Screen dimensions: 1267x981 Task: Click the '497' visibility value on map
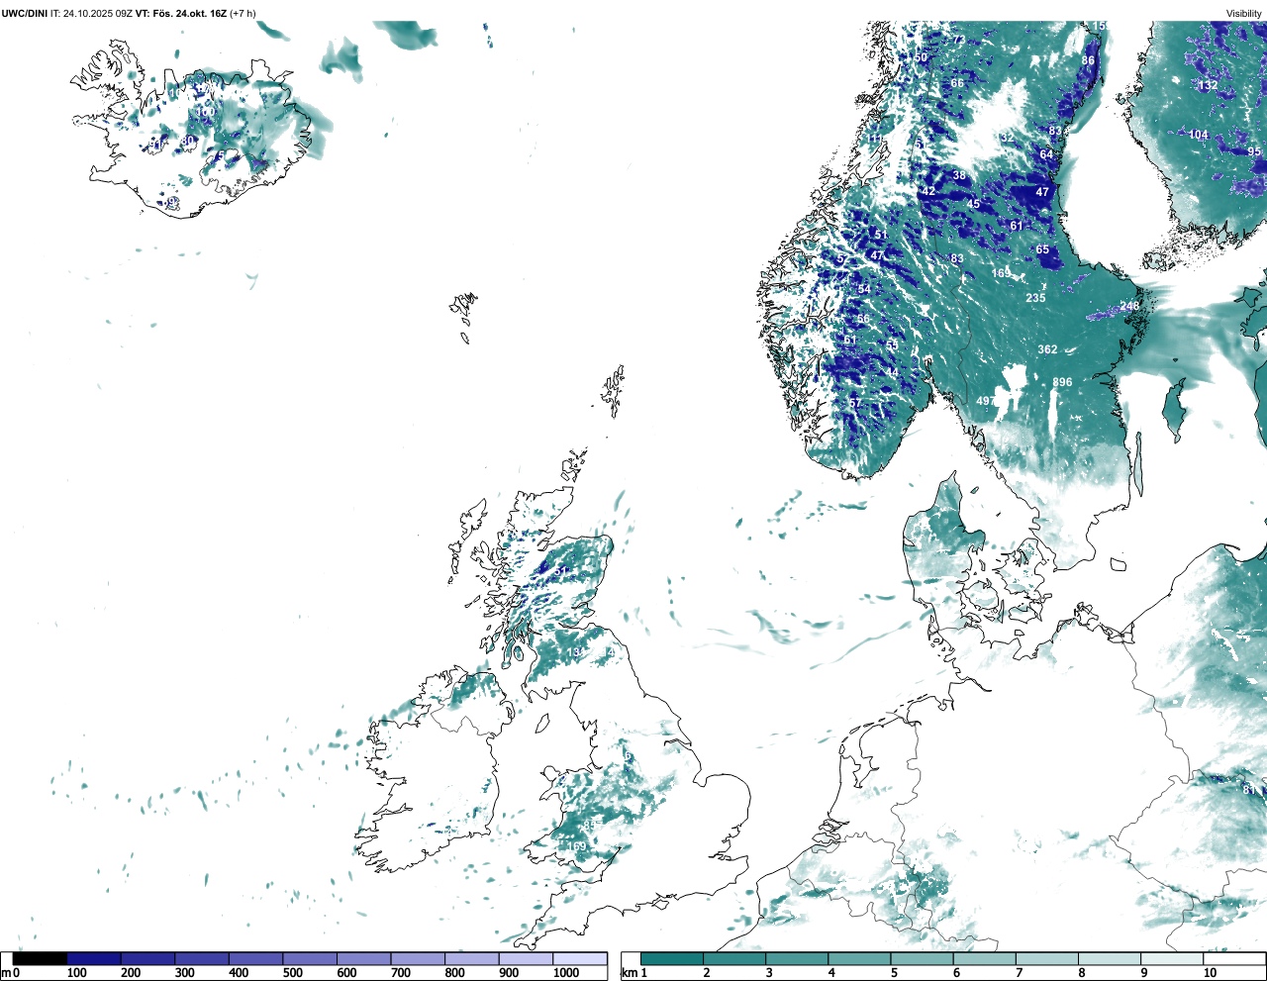pyautogui.click(x=986, y=401)
